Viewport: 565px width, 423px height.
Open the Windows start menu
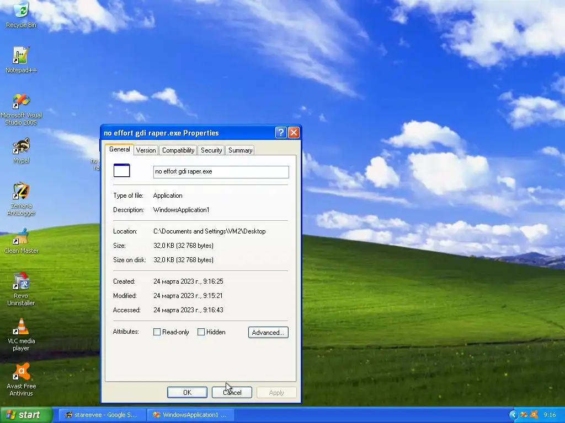(x=26, y=415)
